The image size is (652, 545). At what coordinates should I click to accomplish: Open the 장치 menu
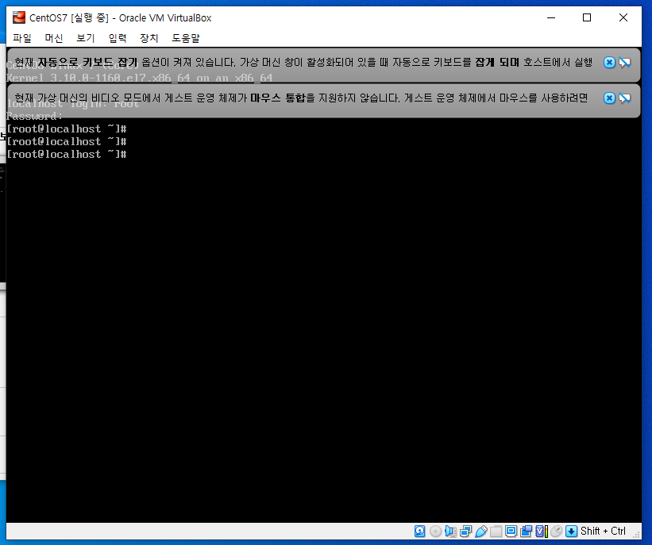[x=149, y=38]
